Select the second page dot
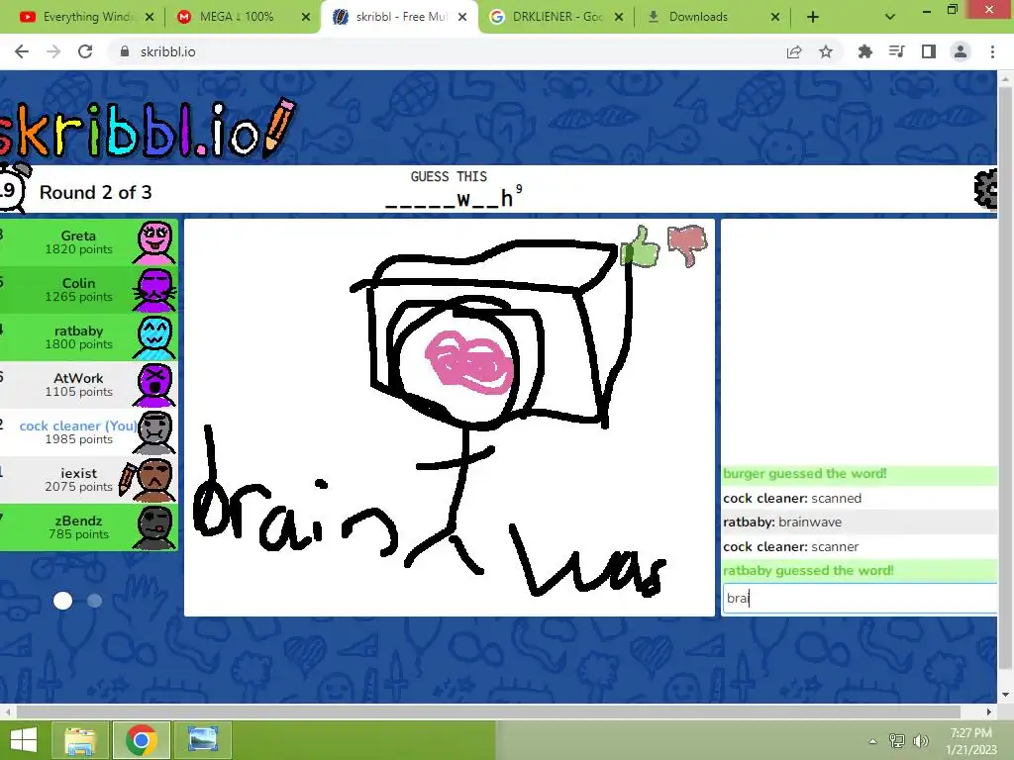 tap(94, 601)
